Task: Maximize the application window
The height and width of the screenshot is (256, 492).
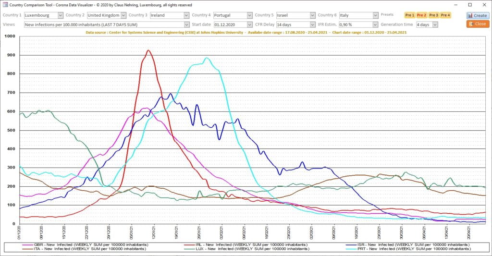Action: coord(469,5)
